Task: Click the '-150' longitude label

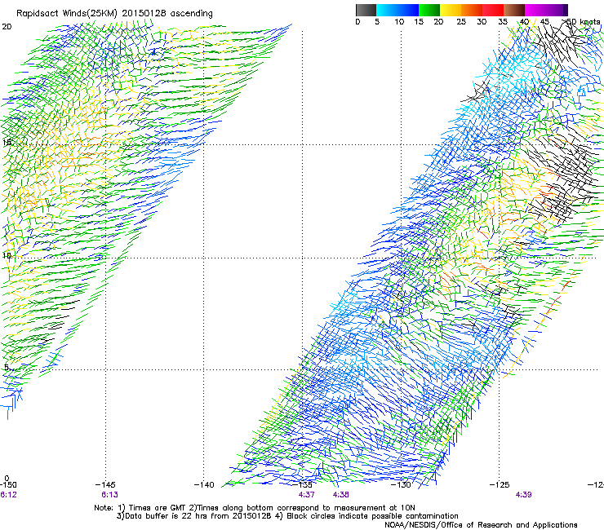Action: (x=8, y=485)
